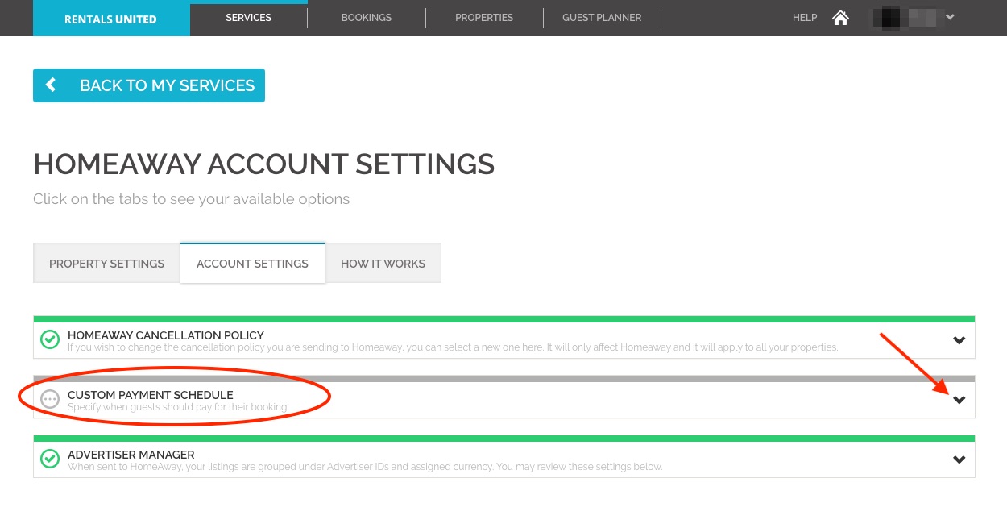Click the Custom Payment Schedule title

(151, 395)
